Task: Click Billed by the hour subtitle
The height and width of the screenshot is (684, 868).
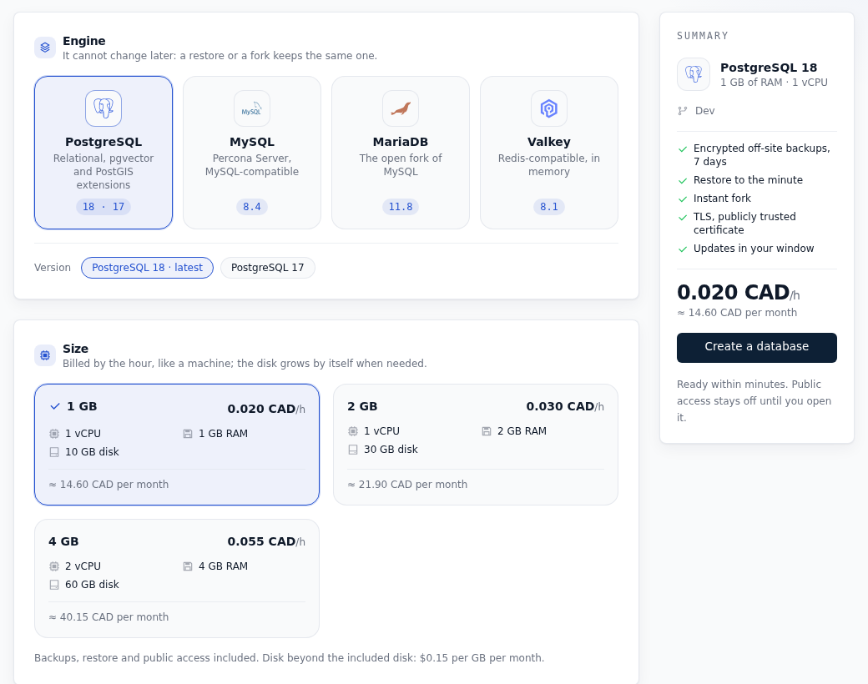Action: [245, 364]
